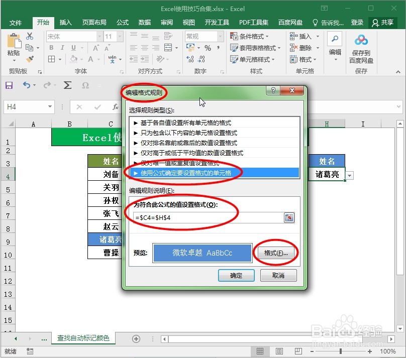Click the dialog help question mark button

(273, 90)
